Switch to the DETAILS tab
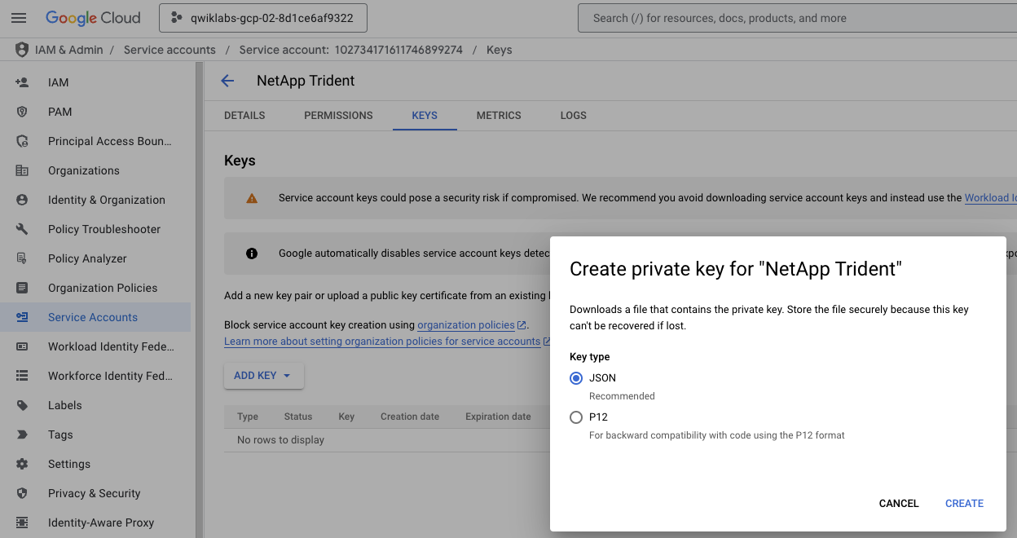The height and width of the screenshot is (538, 1017). pyautogui.click(x=244, y=116)
